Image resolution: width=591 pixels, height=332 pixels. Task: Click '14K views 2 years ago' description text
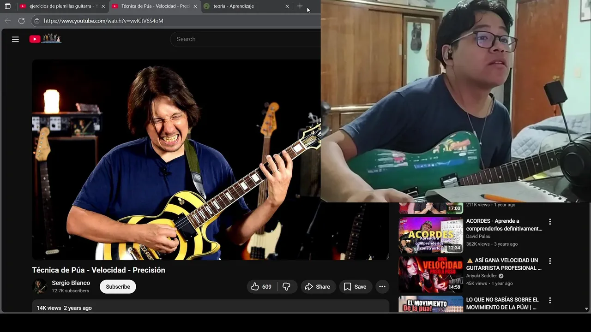pyautogui.click(x=64, y=308)
